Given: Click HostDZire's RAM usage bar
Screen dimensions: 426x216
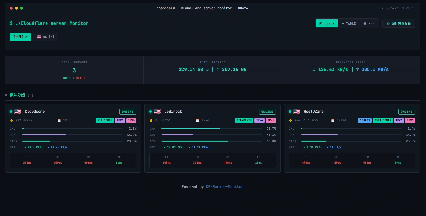Looking at the screenshot, I should point(351,135).
